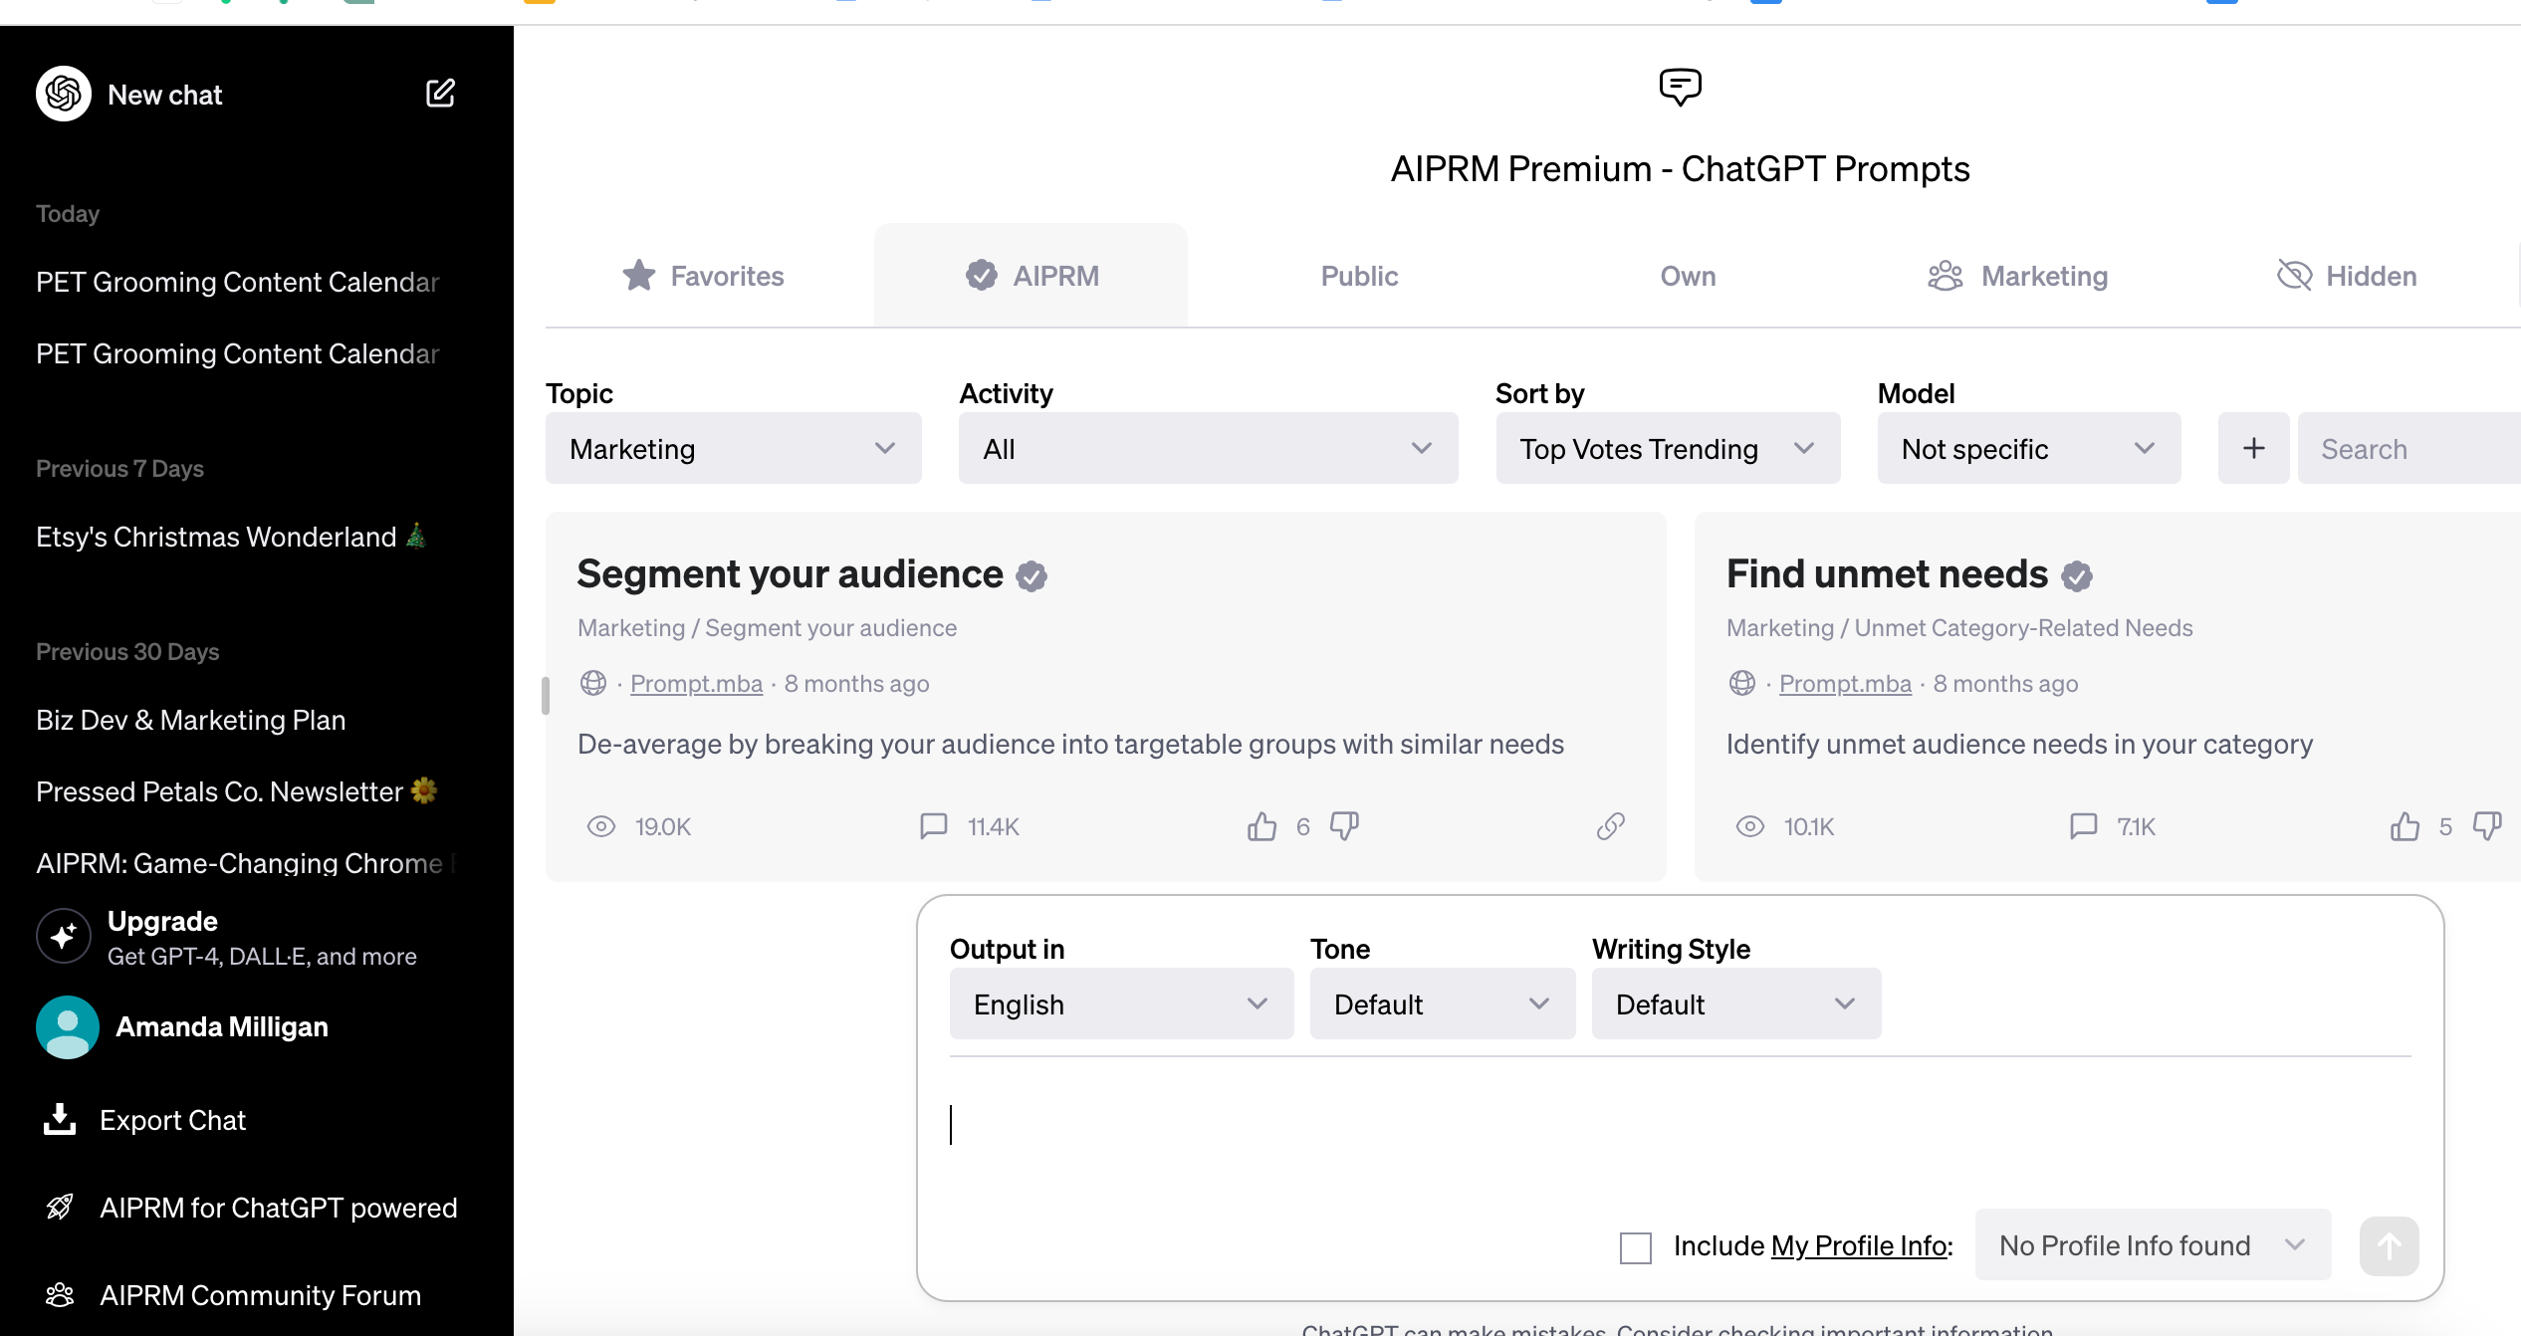Viewport: 2521px width, 1336px height.
Task: Copy link icon for Segment your audience
Action: pyautogui.click(x=1610, y=826)
